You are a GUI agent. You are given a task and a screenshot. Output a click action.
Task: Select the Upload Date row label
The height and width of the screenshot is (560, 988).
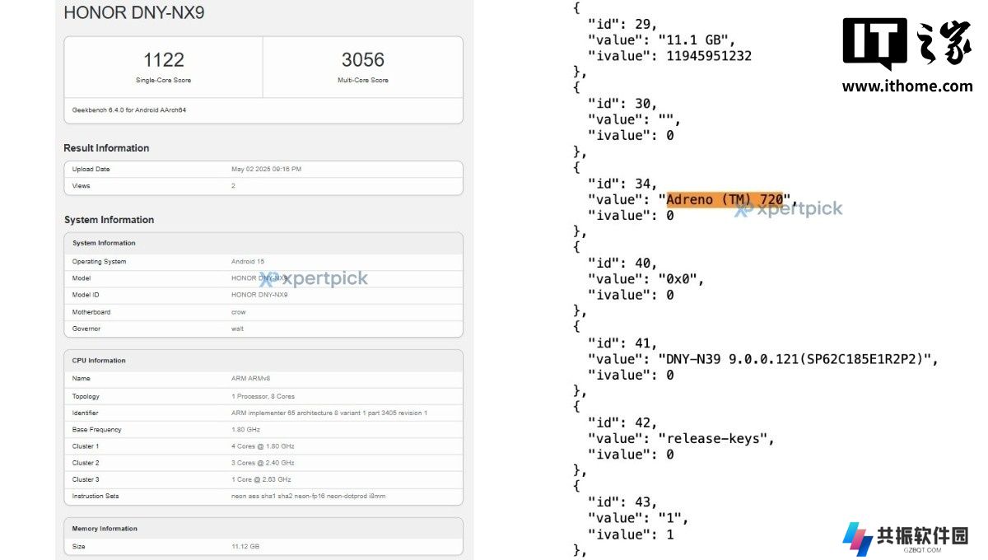pos(91,169)
